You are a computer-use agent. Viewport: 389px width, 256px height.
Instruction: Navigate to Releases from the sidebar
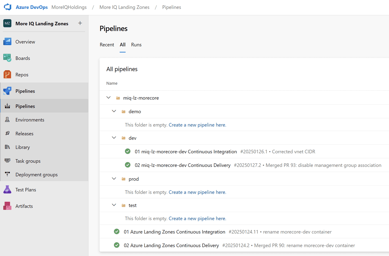[x=24, y=133]
